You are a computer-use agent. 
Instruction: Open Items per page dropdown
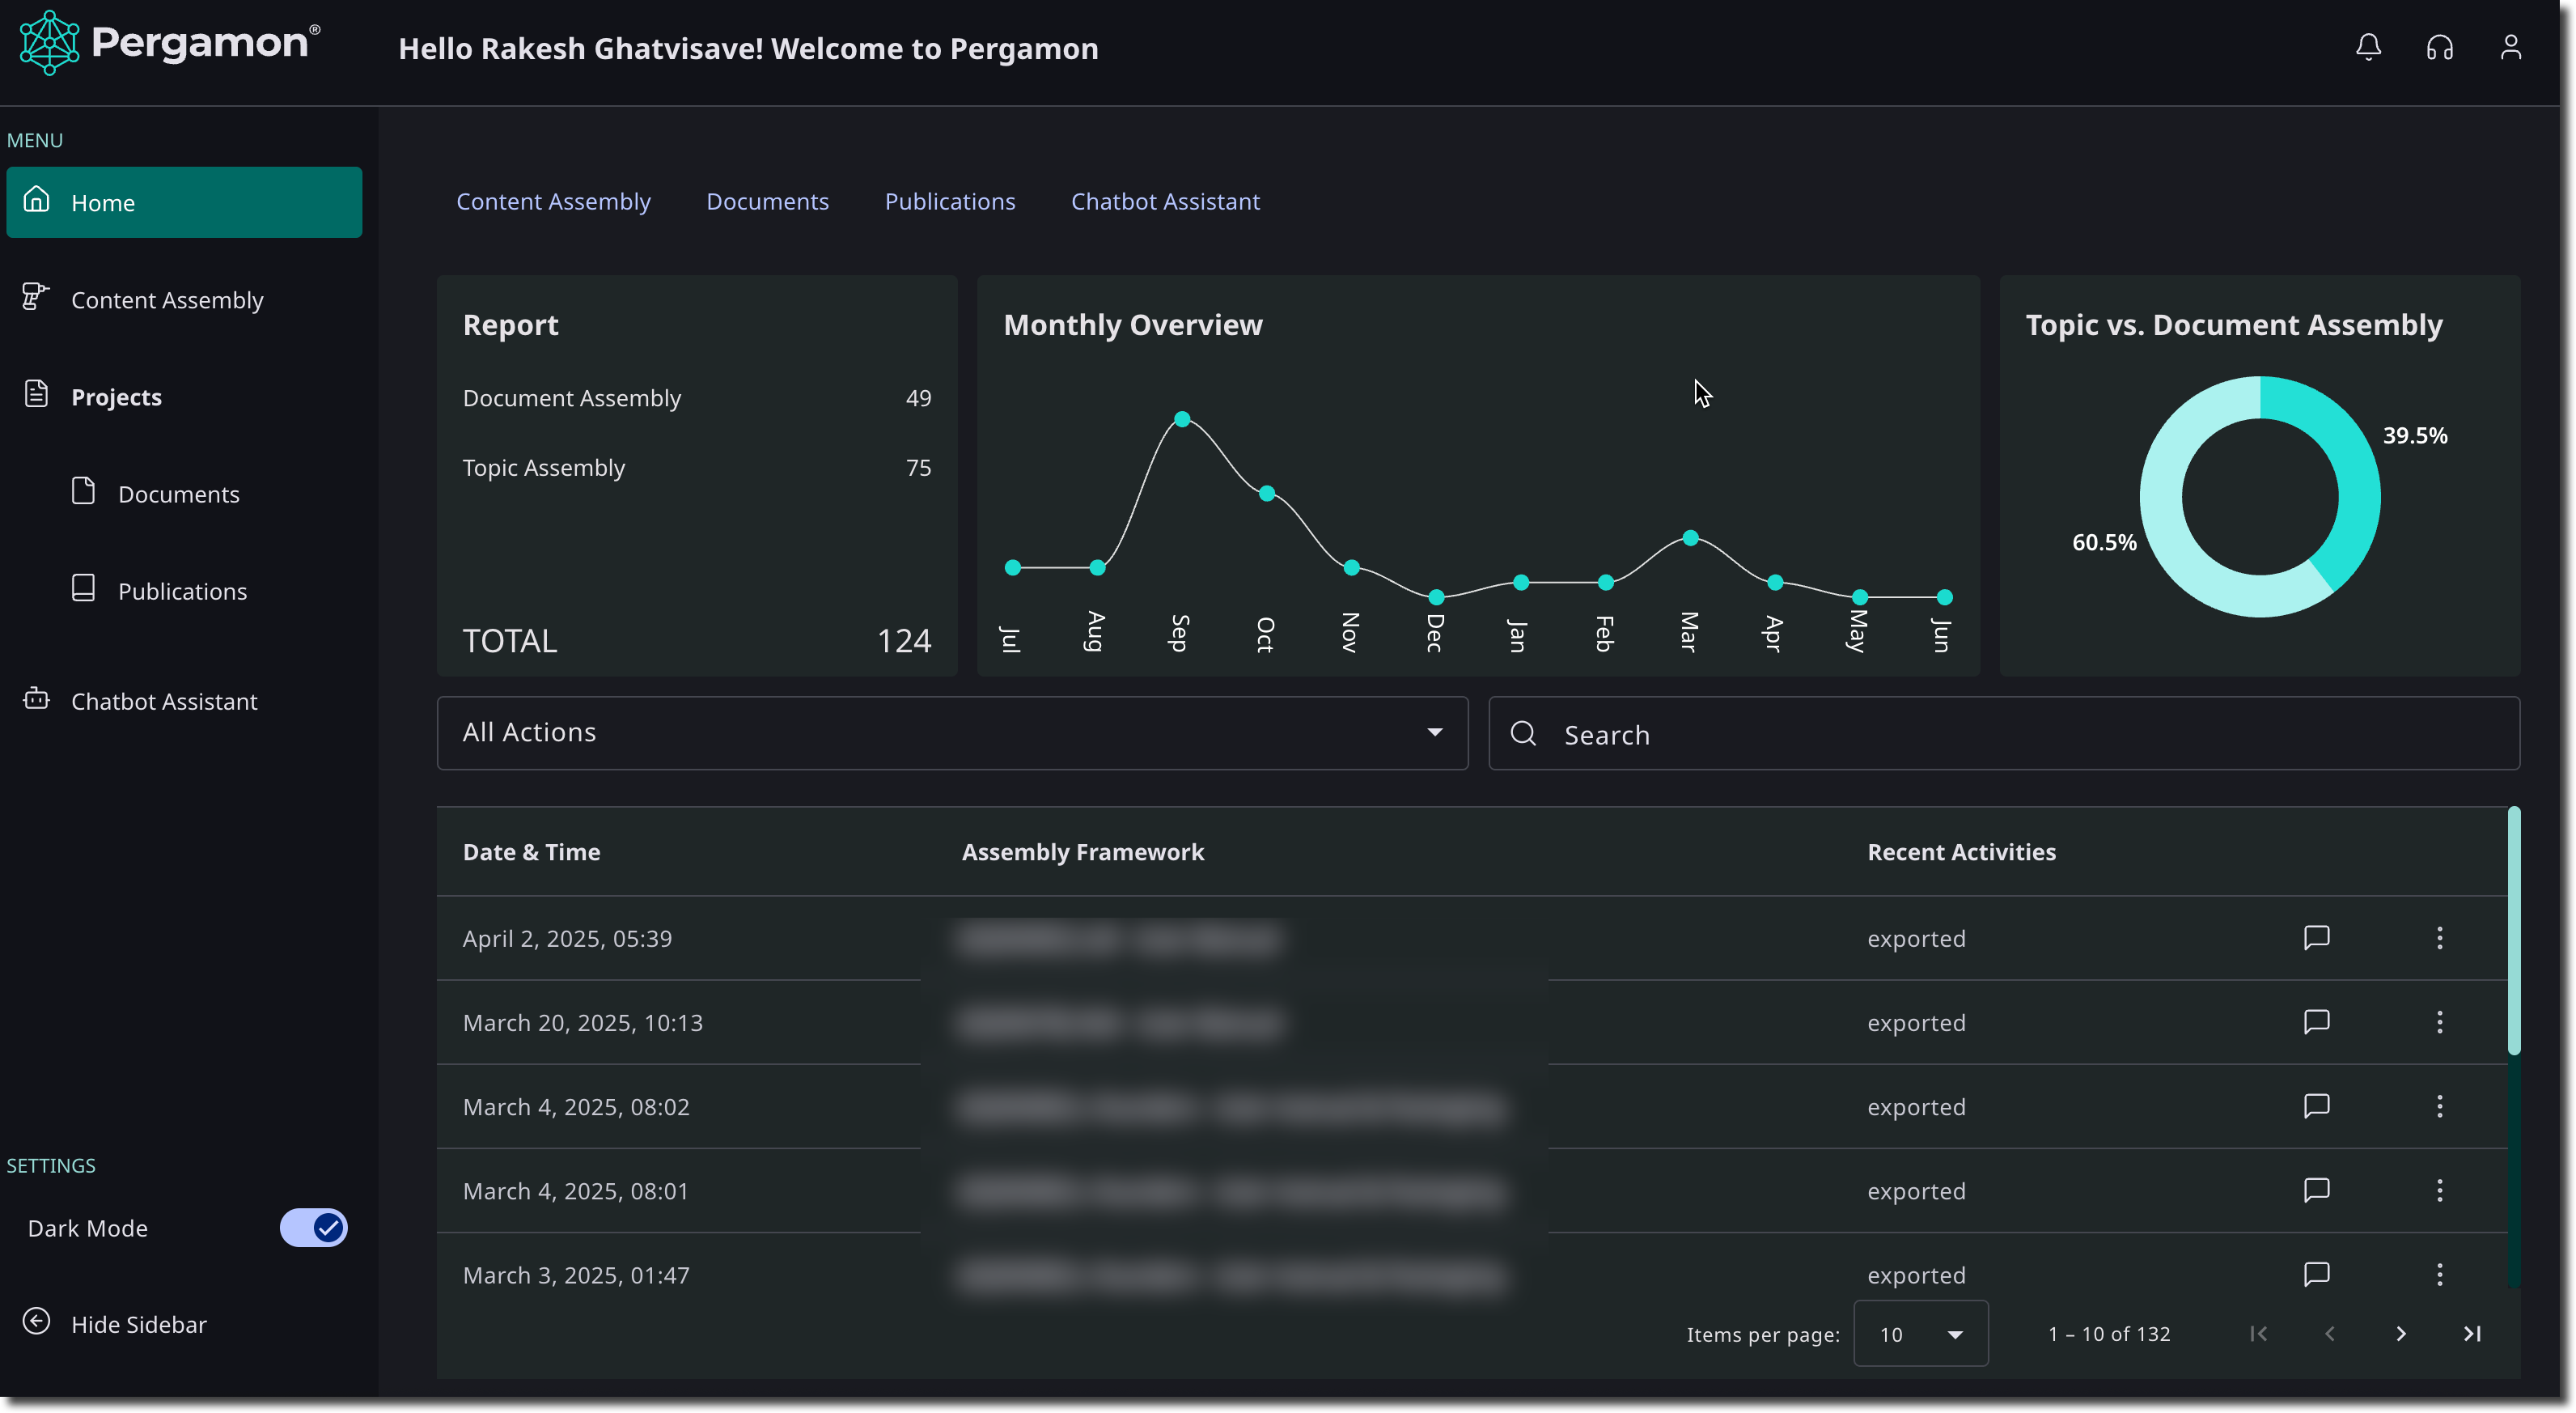click(1920, 1333)
